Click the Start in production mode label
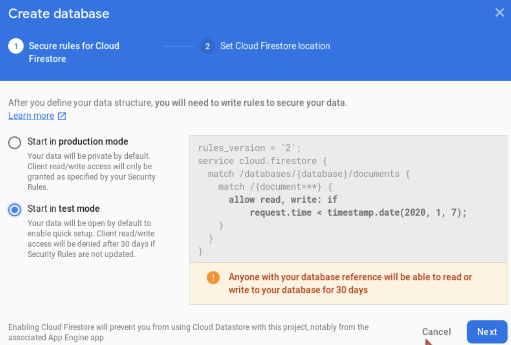The height and width of the screenshot is (345, 511). tap(78, 141)
